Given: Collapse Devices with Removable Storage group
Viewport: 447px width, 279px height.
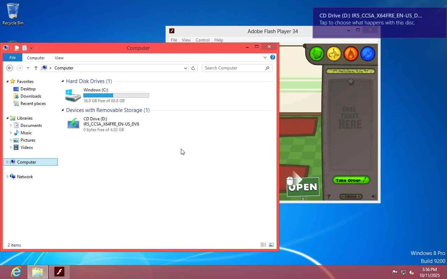Looking at the screenshot, I should pyautogui.click(x=63, y=110).
